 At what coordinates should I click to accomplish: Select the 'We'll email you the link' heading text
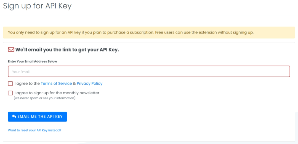tap(67, 50)
